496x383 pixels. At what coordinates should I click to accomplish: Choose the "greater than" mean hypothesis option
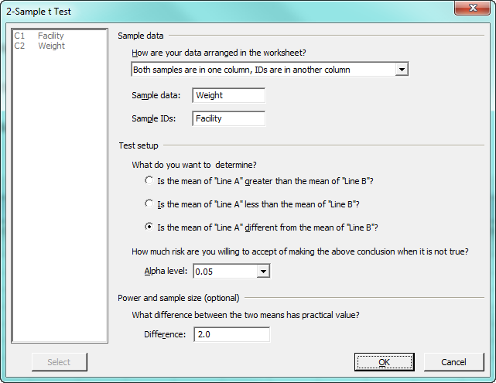click(x=149, y=181)
